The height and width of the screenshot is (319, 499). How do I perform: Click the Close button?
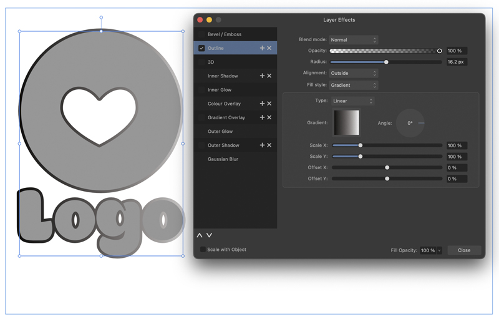pyautogui.click(x=464, y=250)
